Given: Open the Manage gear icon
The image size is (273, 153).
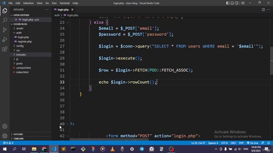Looking at the screenshot, I should click(x=5, y=136).
